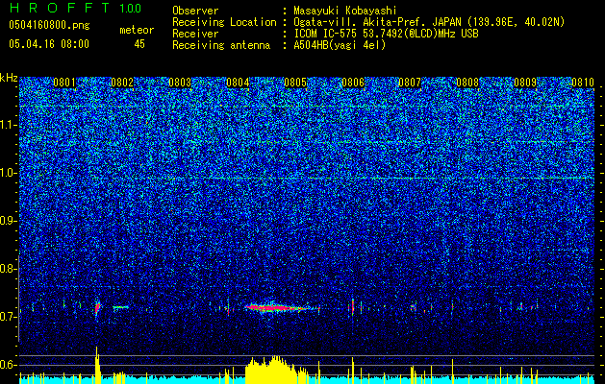Click the 0809 time marker
605x384 pixels.
coord(525,83)
